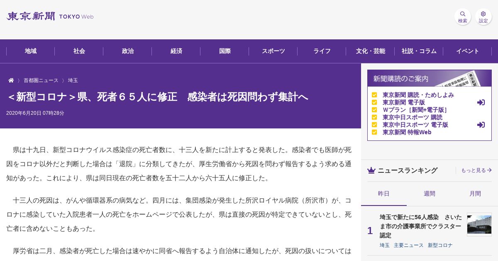Click checkmark icon next to 東京新聞 特報Web
This screenshot has height=261, width=498.
pyautogui.click(x=374, y=132)
